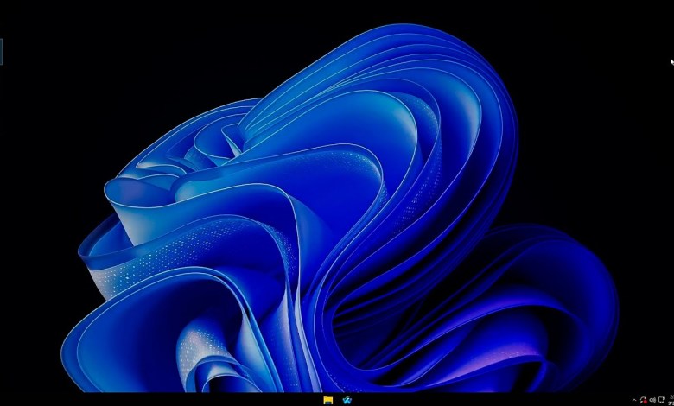Click the network icon with red badge

click(643, 400)
